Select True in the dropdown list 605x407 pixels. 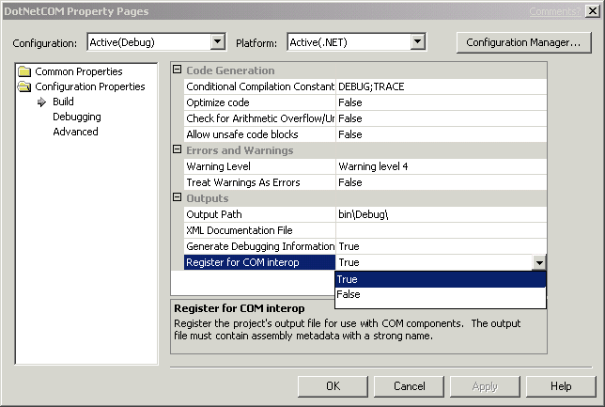pos(440,279)
